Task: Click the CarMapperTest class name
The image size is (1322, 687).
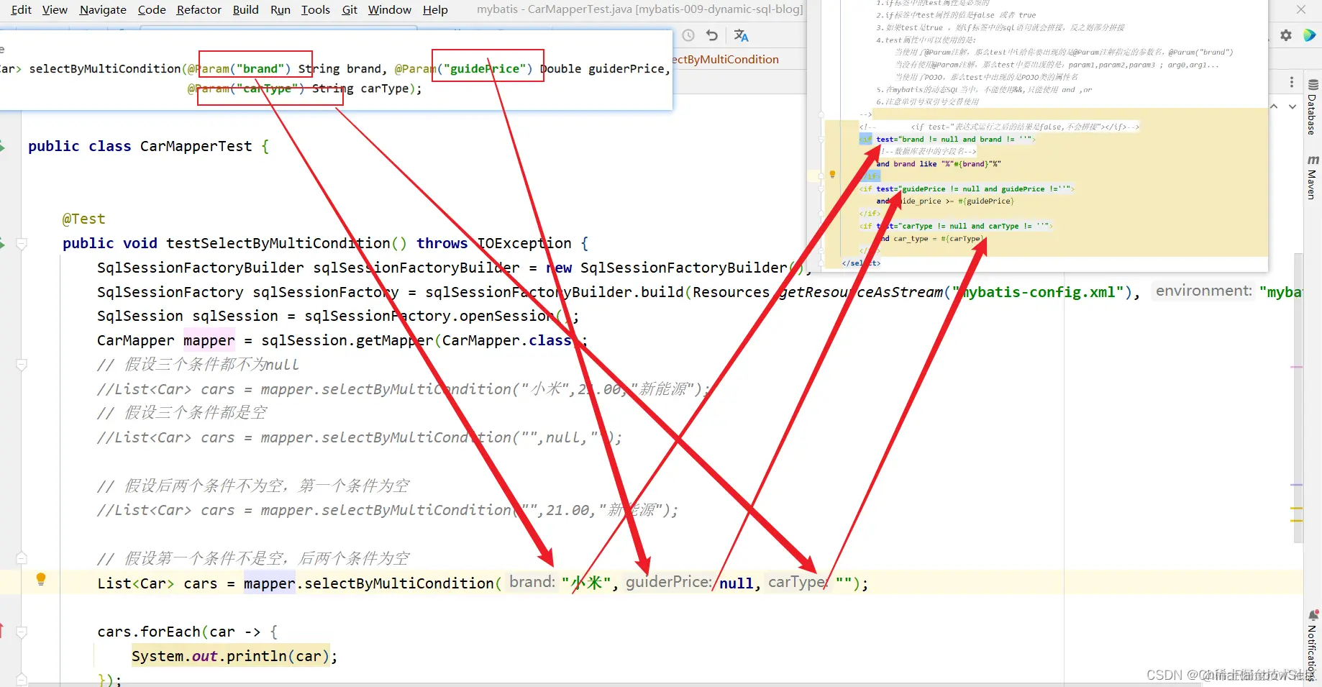Action: (196, 147)
